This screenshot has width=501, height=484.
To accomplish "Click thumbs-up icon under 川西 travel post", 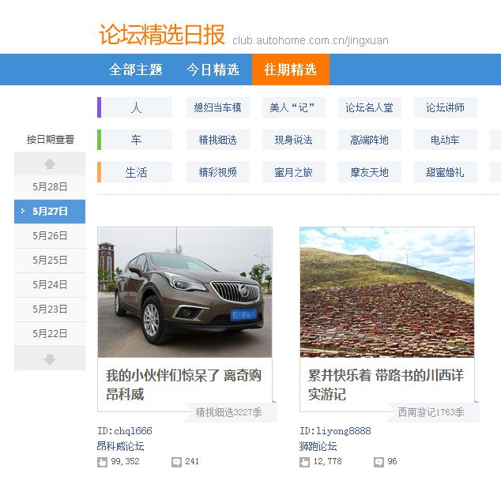I will (x=304, y=462).
